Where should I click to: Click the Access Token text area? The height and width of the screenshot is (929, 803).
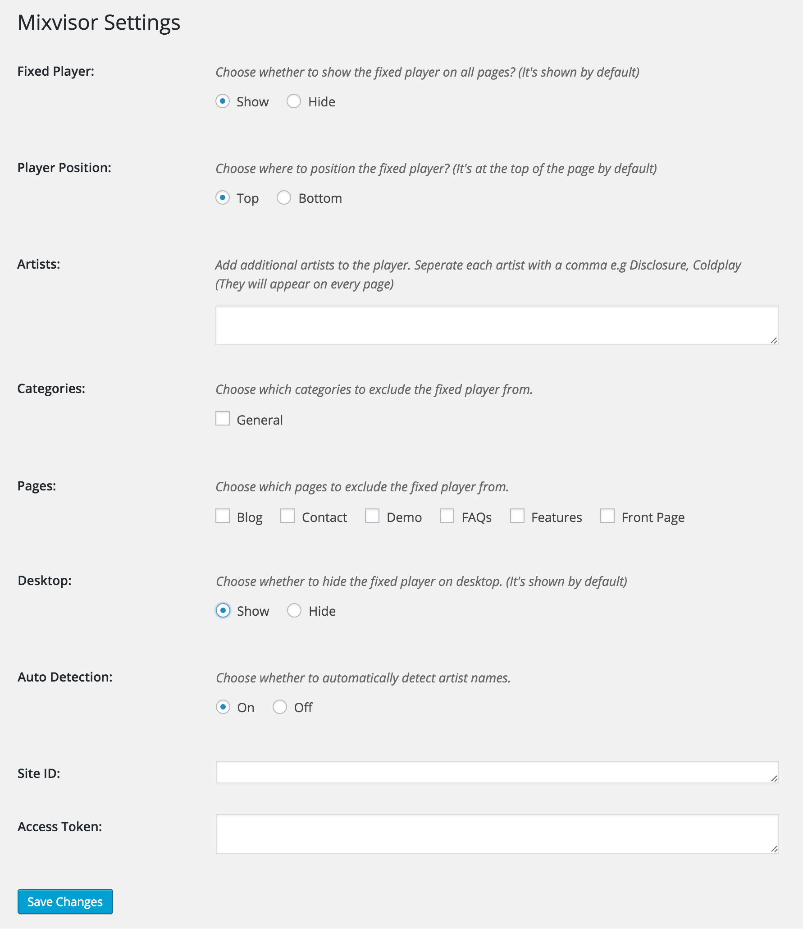pos(497,834)
